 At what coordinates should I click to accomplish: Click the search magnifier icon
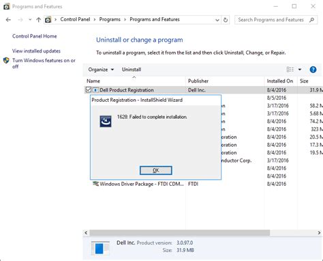click(x=312, y=20)
